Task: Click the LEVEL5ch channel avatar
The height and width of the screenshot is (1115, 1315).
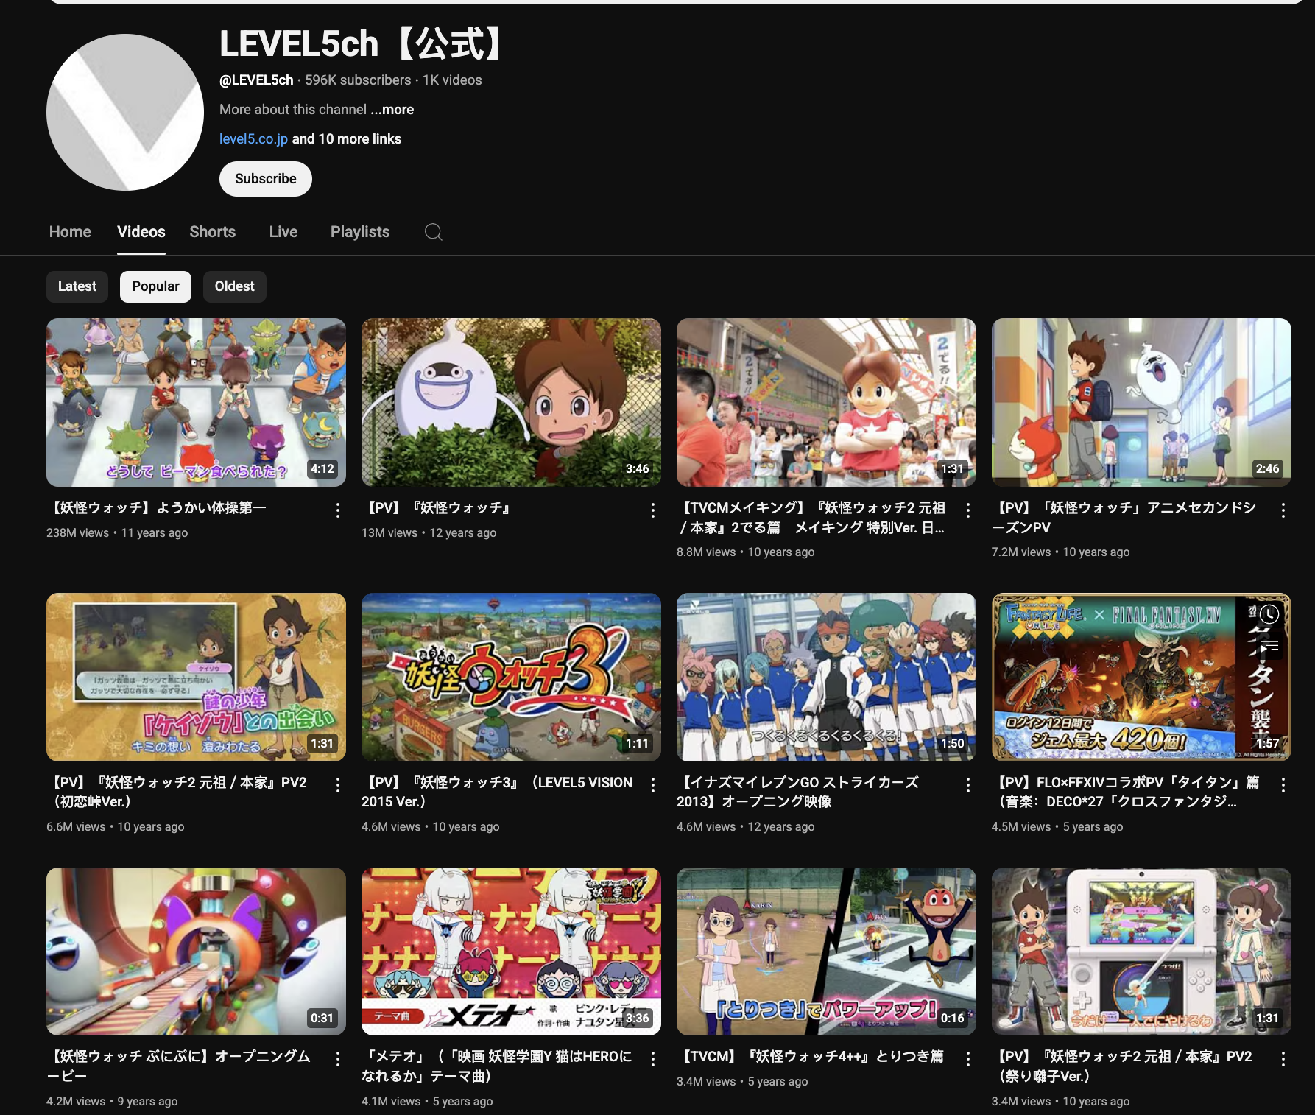Action: [x=125, y=112]
